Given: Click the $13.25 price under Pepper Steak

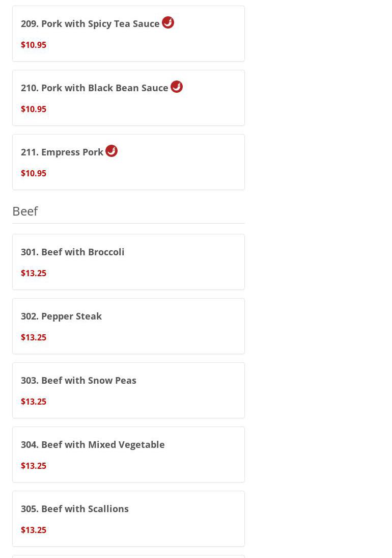Looking at the screenshot, I should pyautogui.click(x=34, y=337).
